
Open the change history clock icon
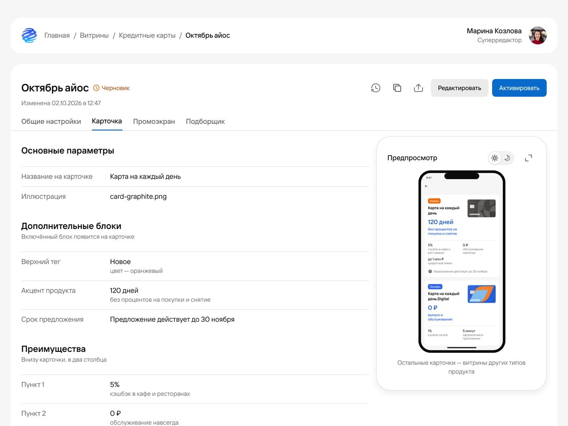click(376, 88)
